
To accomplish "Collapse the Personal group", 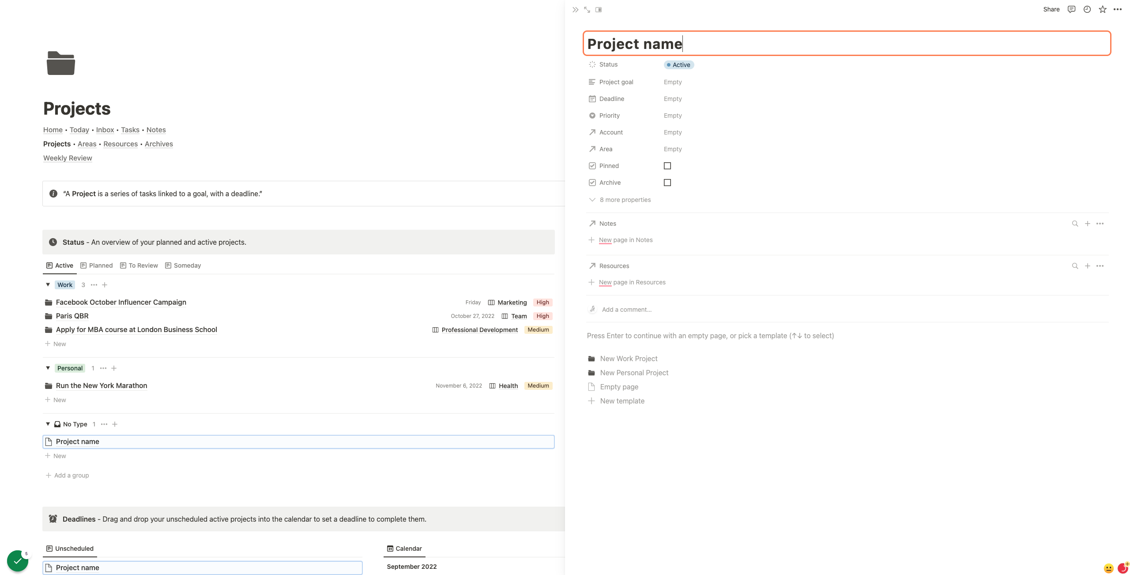I will [48, 368].
